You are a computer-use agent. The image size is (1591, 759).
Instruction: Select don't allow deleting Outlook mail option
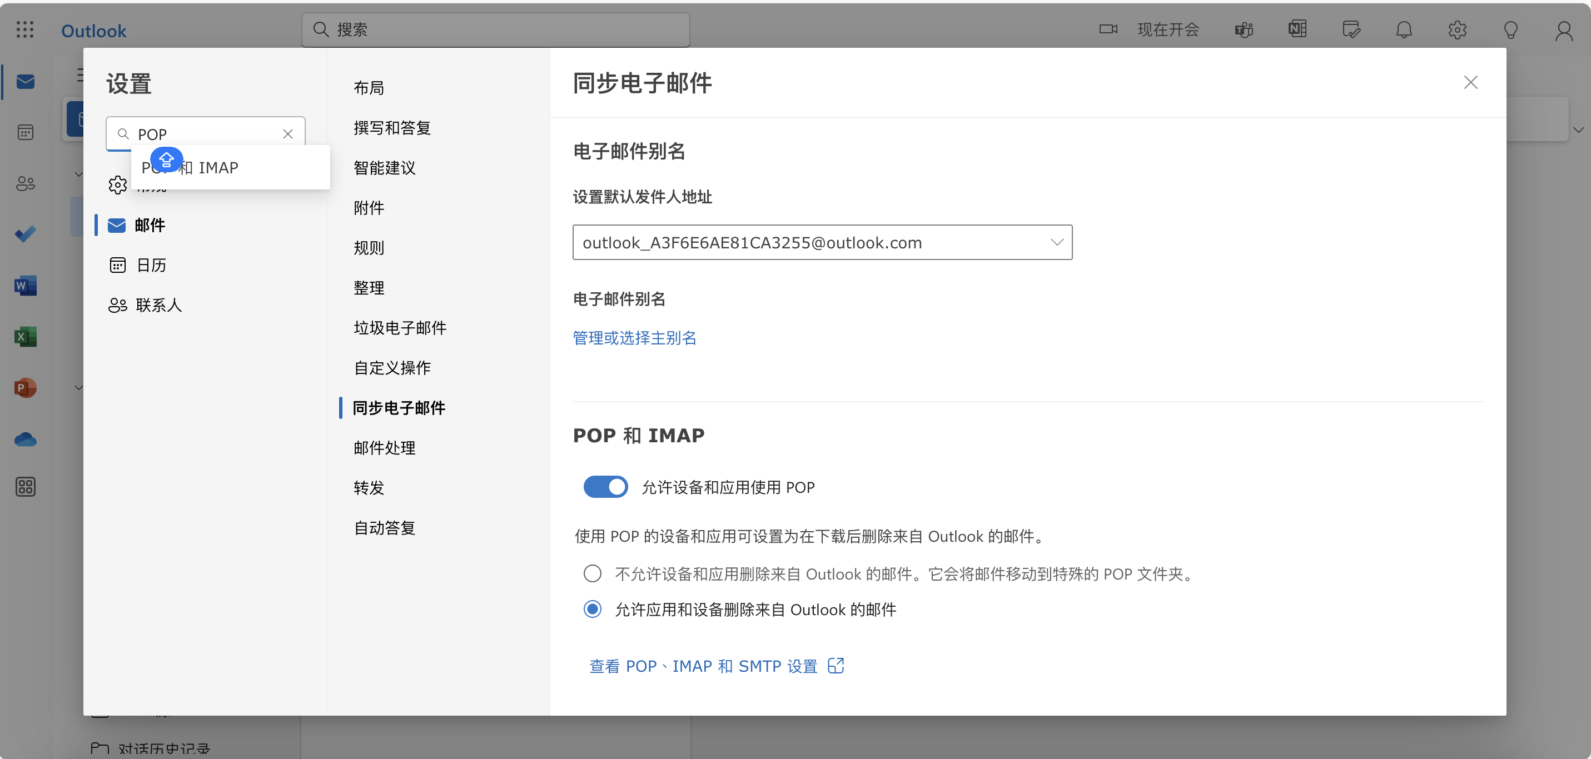tap(592, 574)
